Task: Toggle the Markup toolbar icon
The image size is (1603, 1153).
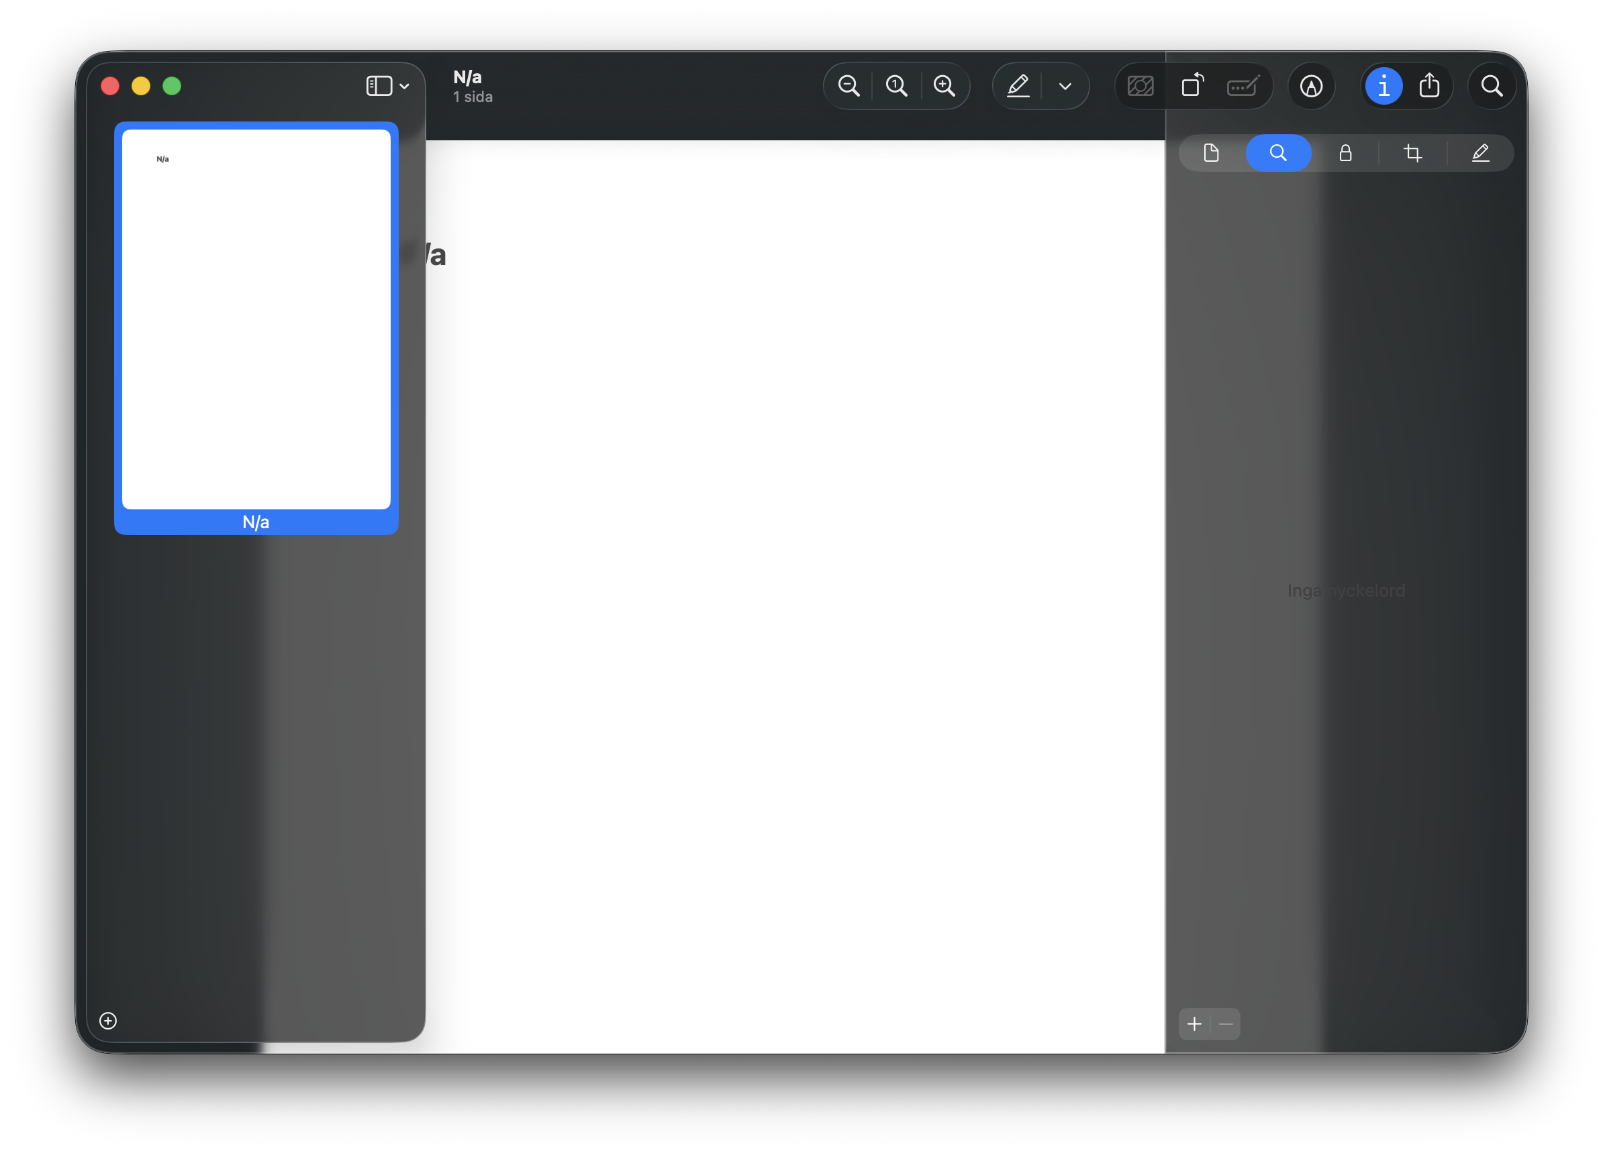Action: [x=1311, y=86]
